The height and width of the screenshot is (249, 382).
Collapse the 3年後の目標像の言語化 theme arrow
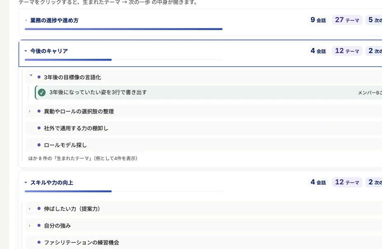click(31, 75)
